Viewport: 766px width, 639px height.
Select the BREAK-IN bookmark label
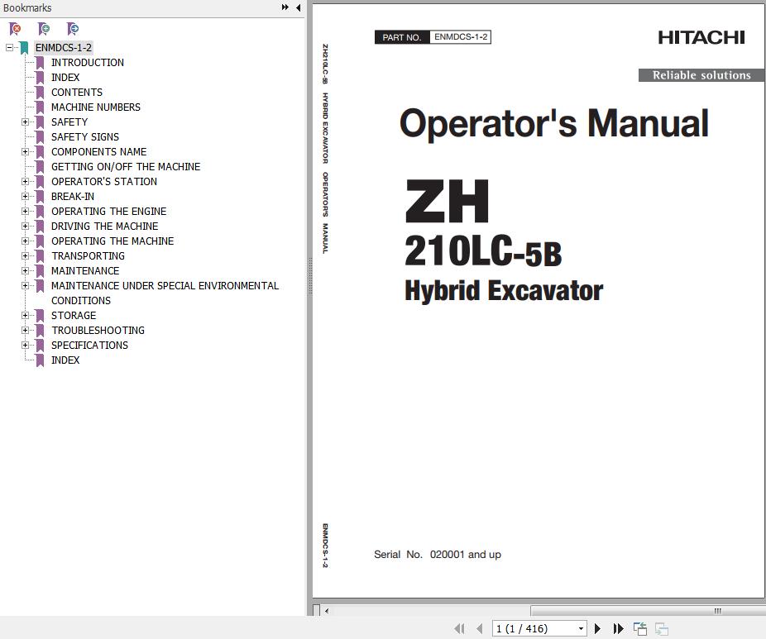[73, 196]
